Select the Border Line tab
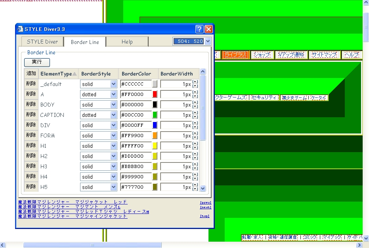 [x=85, y=42]
